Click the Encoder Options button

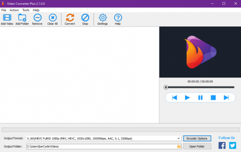point(197,138)
